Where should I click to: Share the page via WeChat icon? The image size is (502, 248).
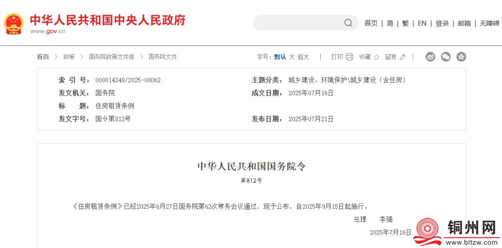coord(446,57)
